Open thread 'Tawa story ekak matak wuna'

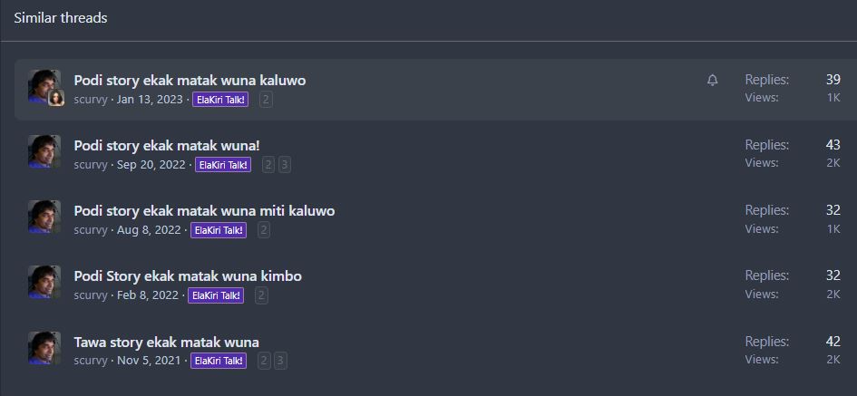click(x=166, y=343)
